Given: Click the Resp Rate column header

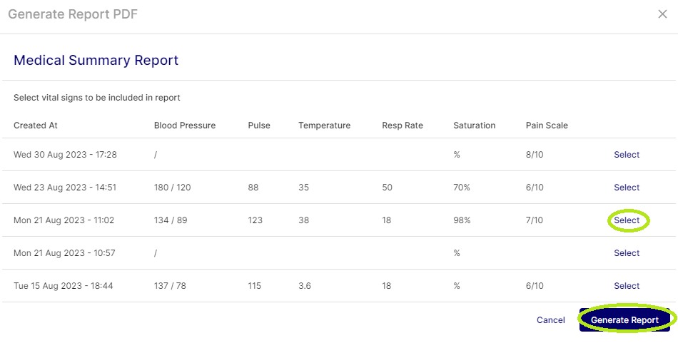Looking at the screenshot, I should [x=403, y=126].
